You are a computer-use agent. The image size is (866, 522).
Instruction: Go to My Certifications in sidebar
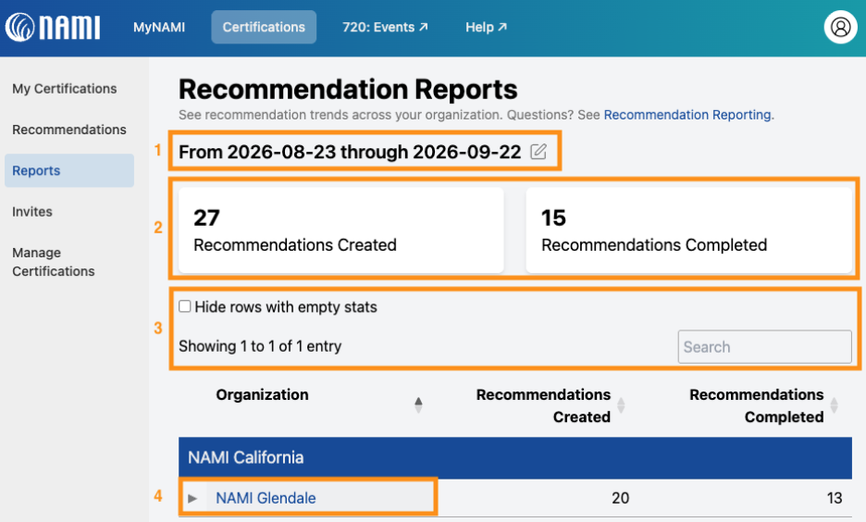point(65,88)
